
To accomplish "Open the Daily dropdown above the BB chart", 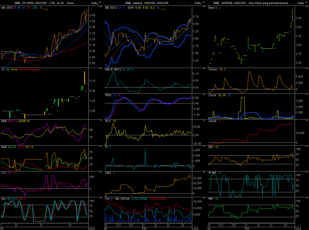I will [x=199, y=3].
